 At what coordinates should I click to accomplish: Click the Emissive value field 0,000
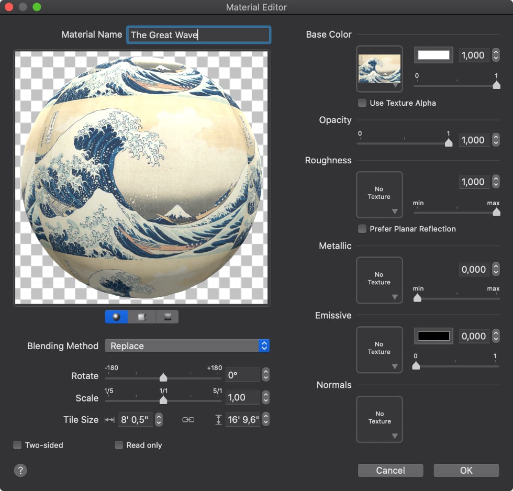(x=474, y=336)
